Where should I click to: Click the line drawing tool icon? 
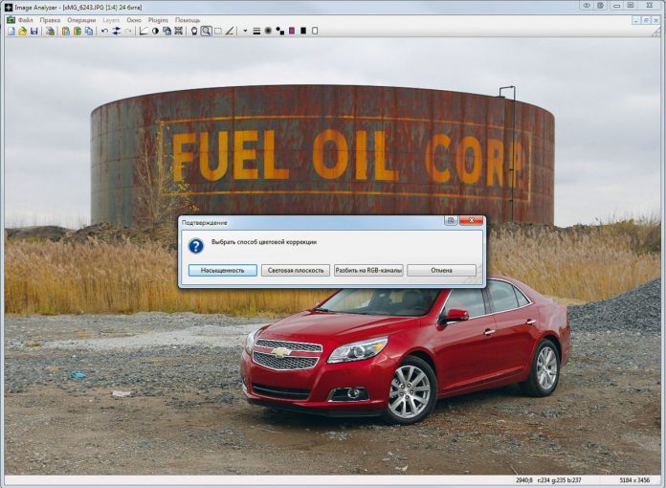[230, 31]
